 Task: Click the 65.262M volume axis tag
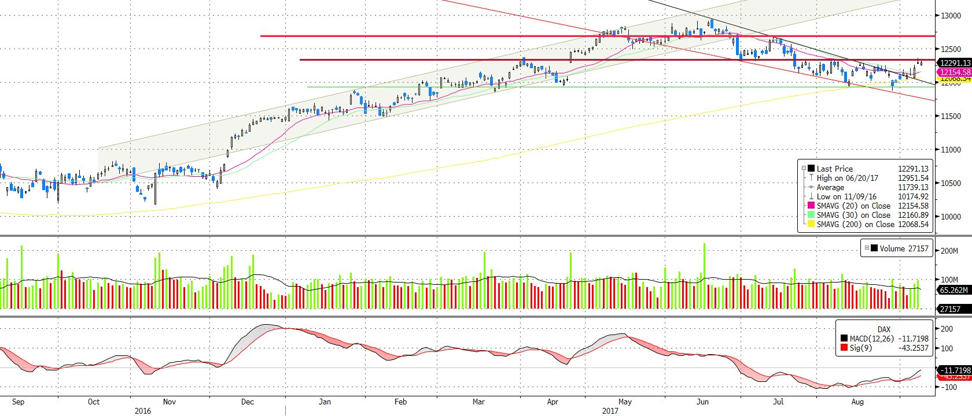pos(953,290)
